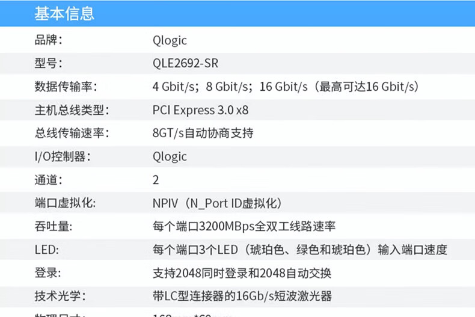Image resolution: width=475 pixels, height=317 pixels.
Task: Select the 型号 label
Action: pos(49,63)
